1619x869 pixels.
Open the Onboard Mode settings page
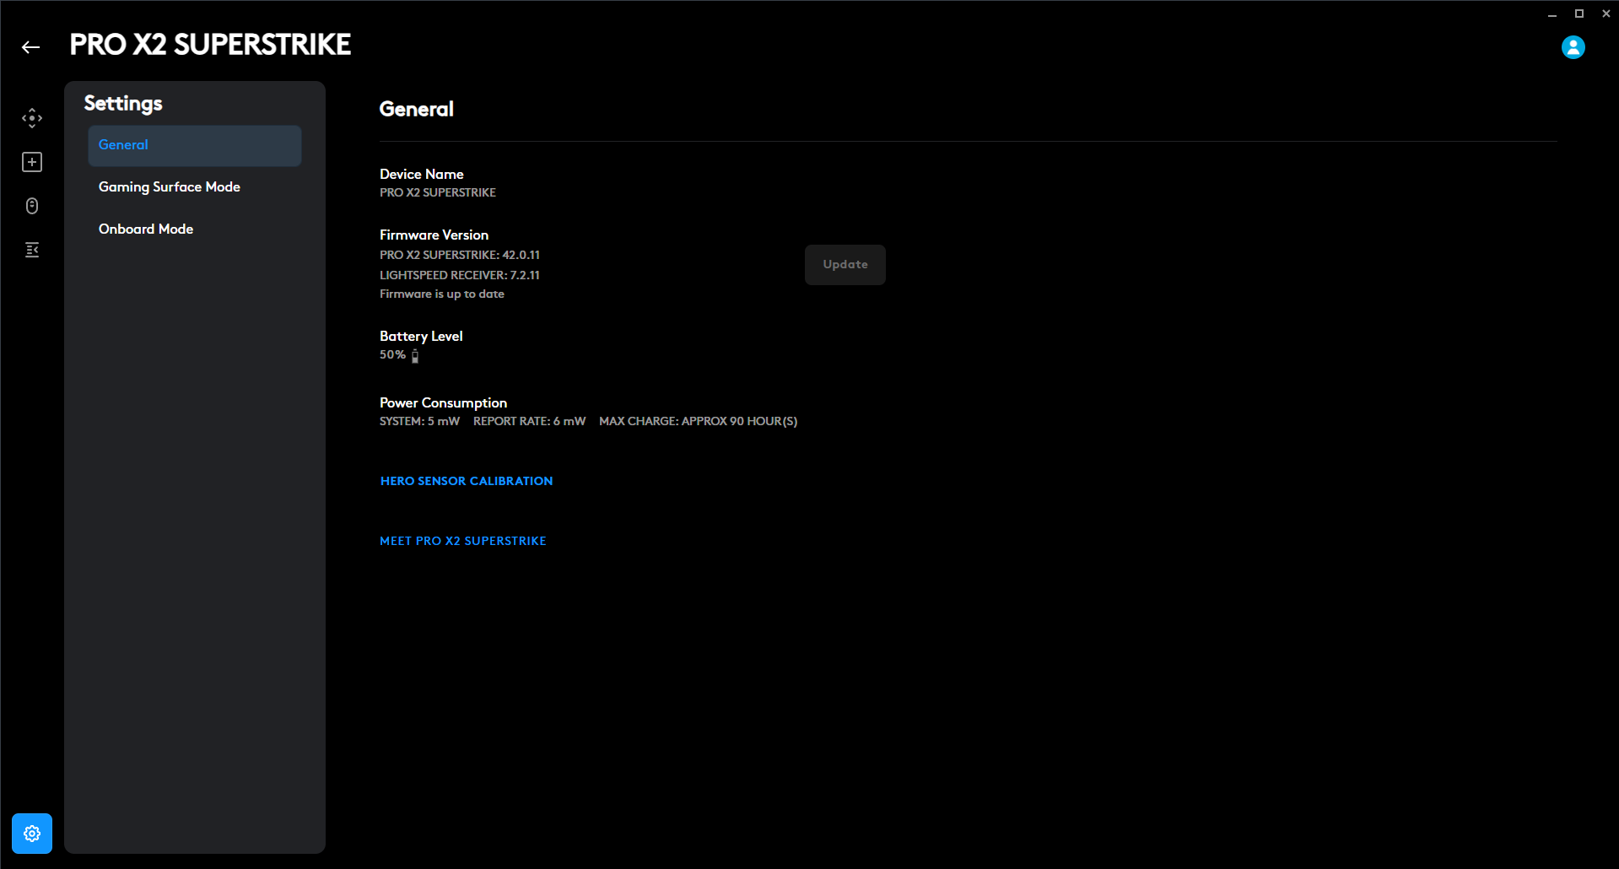[x=146, y=229]
